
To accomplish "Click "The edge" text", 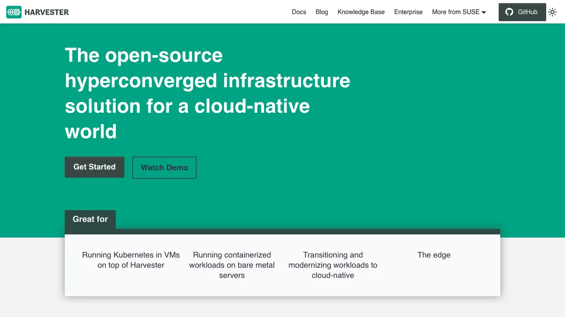I will 434,255.
